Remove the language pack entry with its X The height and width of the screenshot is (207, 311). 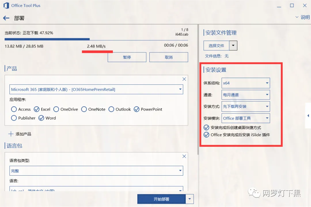coord(184,156)
